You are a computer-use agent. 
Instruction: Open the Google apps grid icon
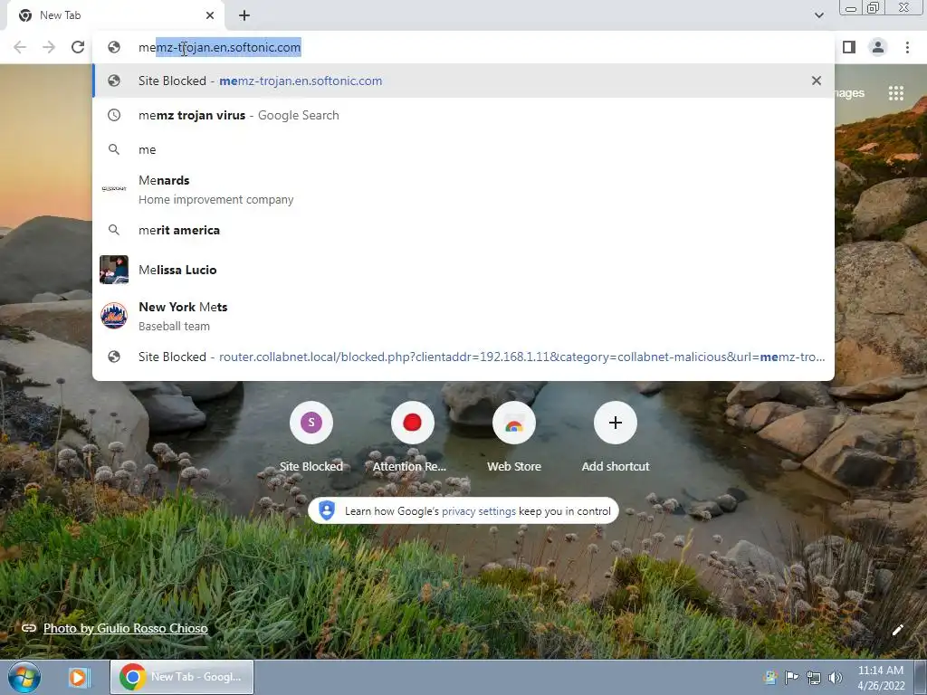click(895, 93)
